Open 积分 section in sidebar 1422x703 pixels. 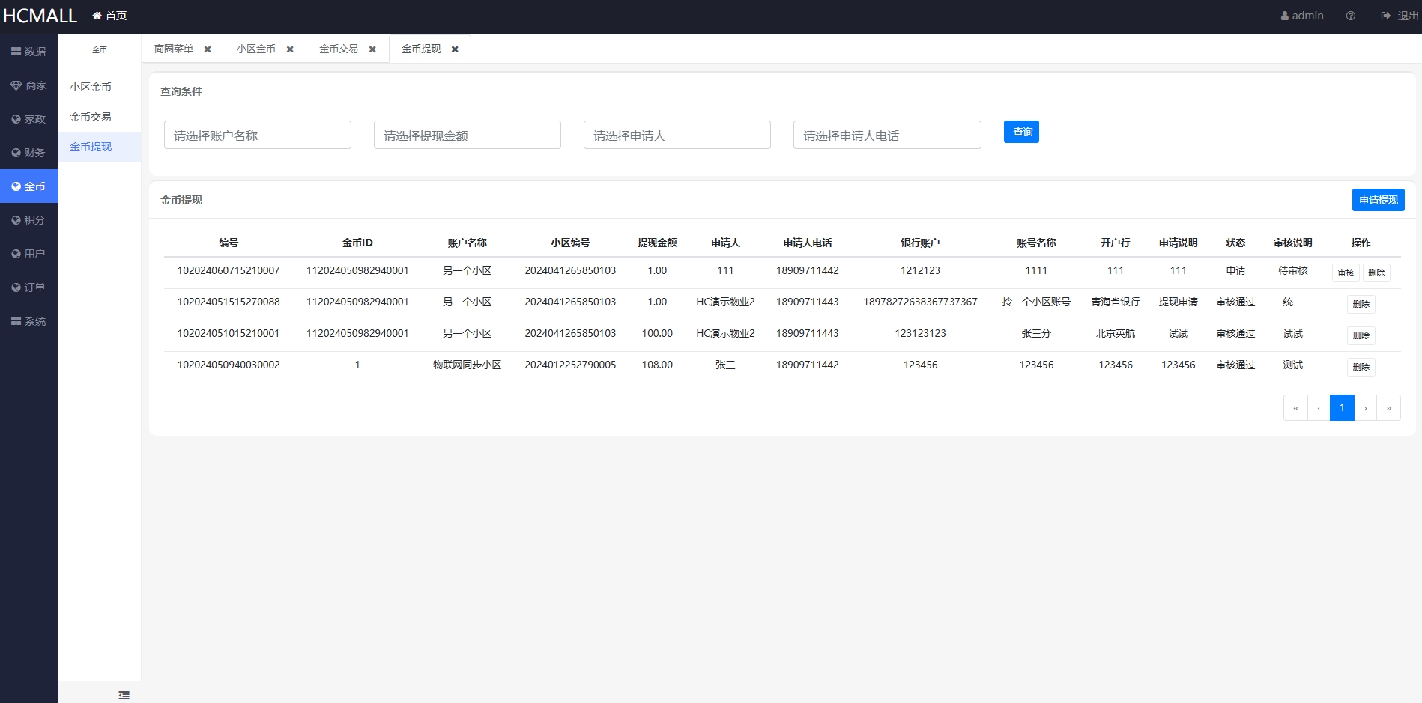pos(28,220)
